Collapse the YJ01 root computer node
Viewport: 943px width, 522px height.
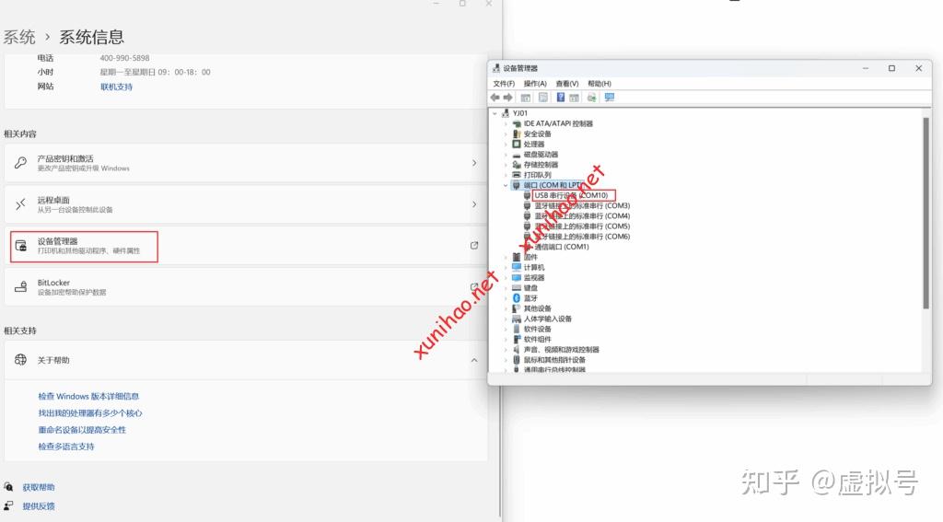pos(495,113)
